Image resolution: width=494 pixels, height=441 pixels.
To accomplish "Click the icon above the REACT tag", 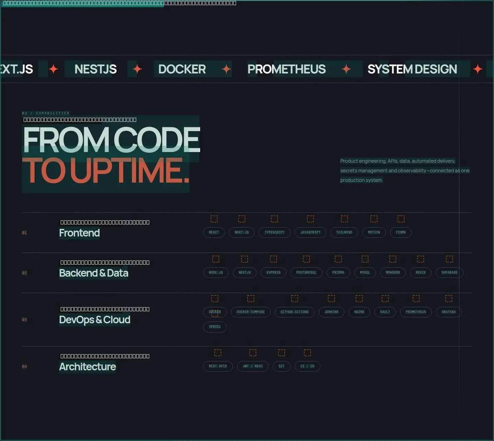I will 214,219.
